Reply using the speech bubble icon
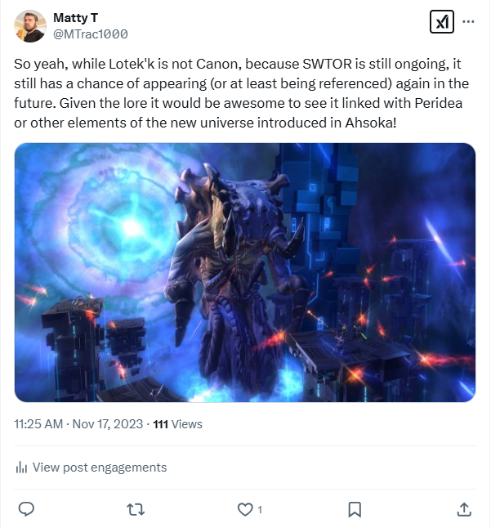The image size is (491, 528). [x=26, y=509]
